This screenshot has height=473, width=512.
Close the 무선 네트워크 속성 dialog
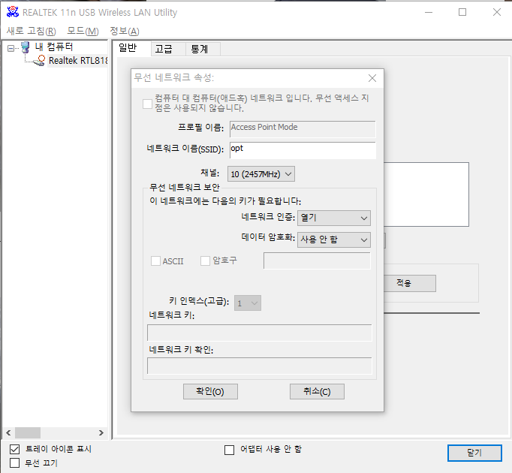372,78
